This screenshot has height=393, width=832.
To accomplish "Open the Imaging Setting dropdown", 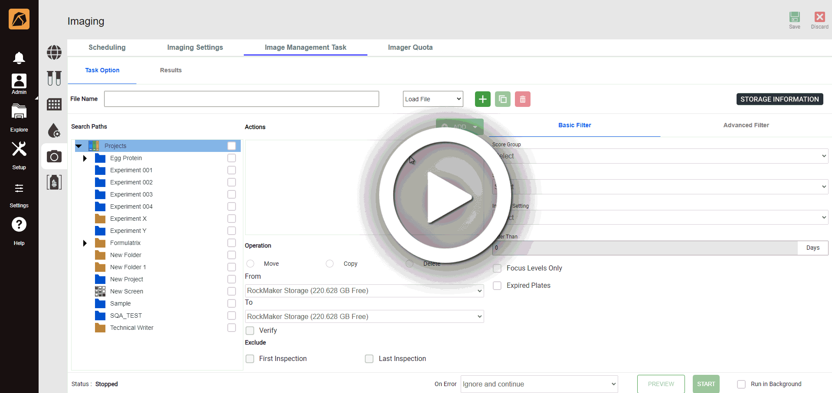I will pos(660,217).
